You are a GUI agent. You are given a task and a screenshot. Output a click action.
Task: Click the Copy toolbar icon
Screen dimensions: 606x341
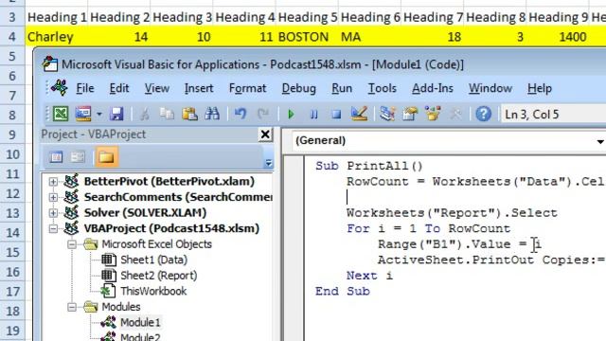pos(167,114)
